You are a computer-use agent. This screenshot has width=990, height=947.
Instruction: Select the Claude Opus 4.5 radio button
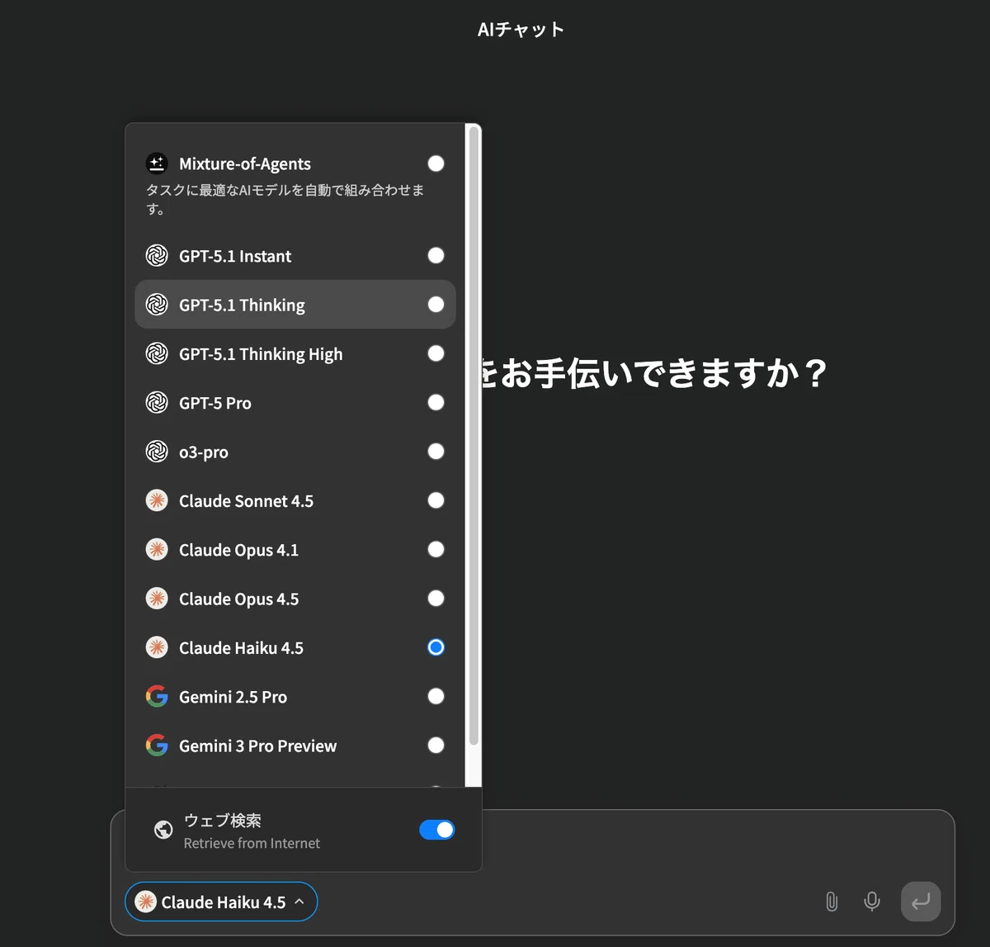pos(436,598)
